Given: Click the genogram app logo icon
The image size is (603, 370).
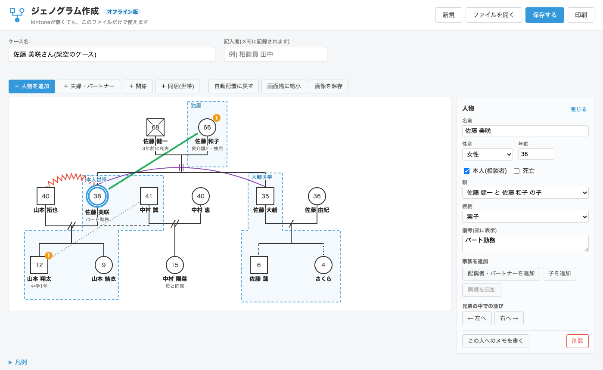Looking at the screenshot, I should coord(17,15).
